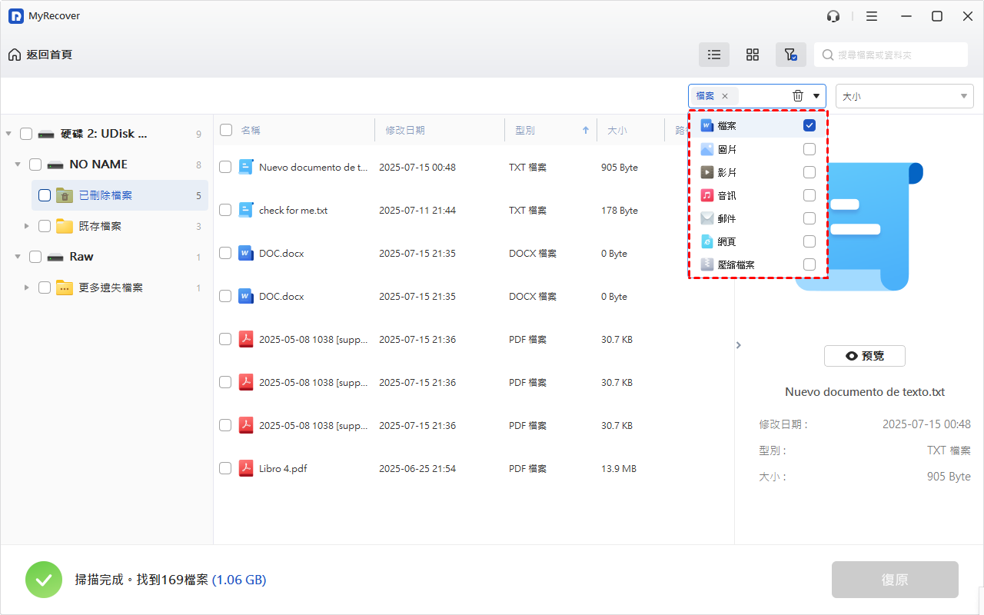The width and height of the screenshot is (984, 615).
Task: Remove the 檔案 filter tag with the x
Action: pos(724,96)
